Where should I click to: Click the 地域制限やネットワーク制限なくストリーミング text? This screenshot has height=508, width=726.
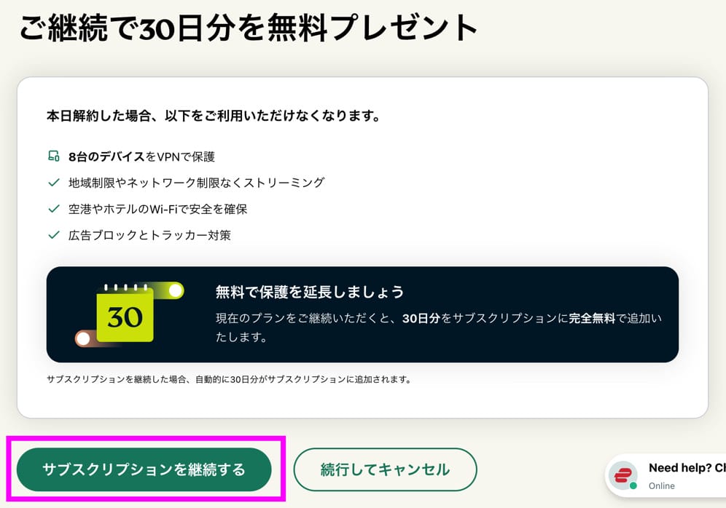(196, 183)
